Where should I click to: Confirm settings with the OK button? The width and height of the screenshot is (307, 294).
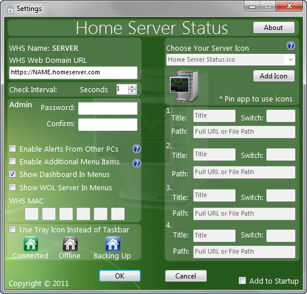(120, 276)
